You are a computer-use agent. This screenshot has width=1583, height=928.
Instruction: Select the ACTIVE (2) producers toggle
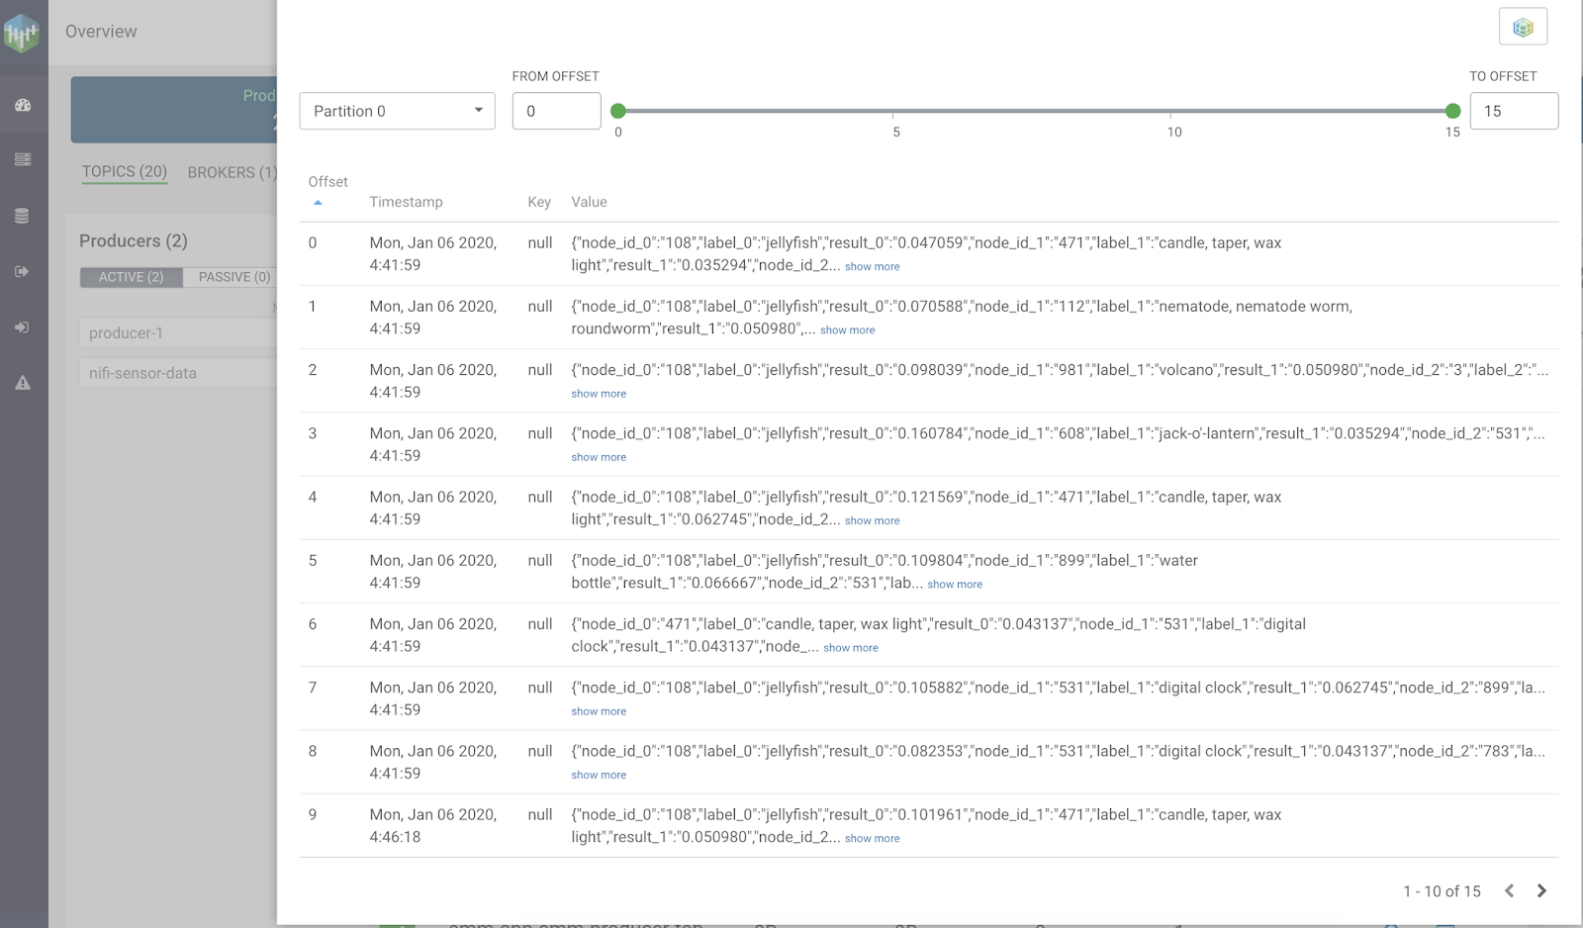click(x=131, y=277)
